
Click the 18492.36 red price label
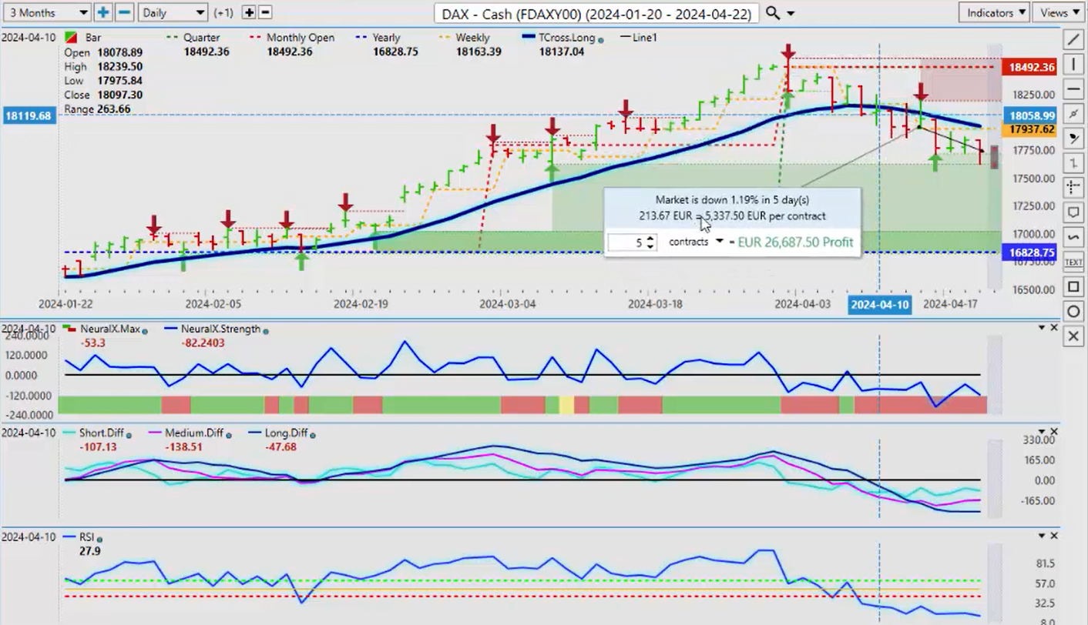point(1029,68)
